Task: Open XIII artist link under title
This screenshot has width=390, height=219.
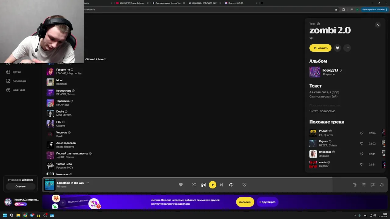Action: point(311,38)
